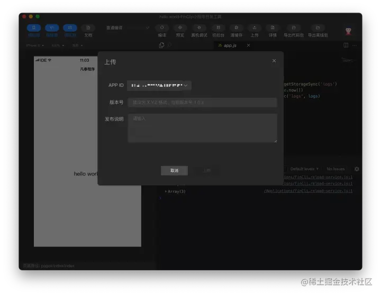Open the 详情 details icon
381x295 pixels.
click(x=273, y=27)
